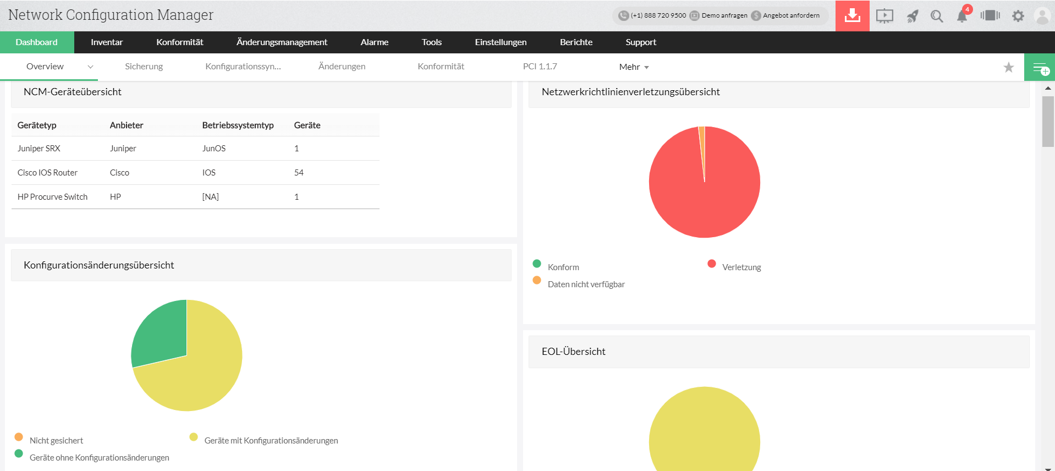Toggle Geräte ohne Konfigurationsänderungen legend entry
This screenshot has width=1055, height=471.
point(92,457)
